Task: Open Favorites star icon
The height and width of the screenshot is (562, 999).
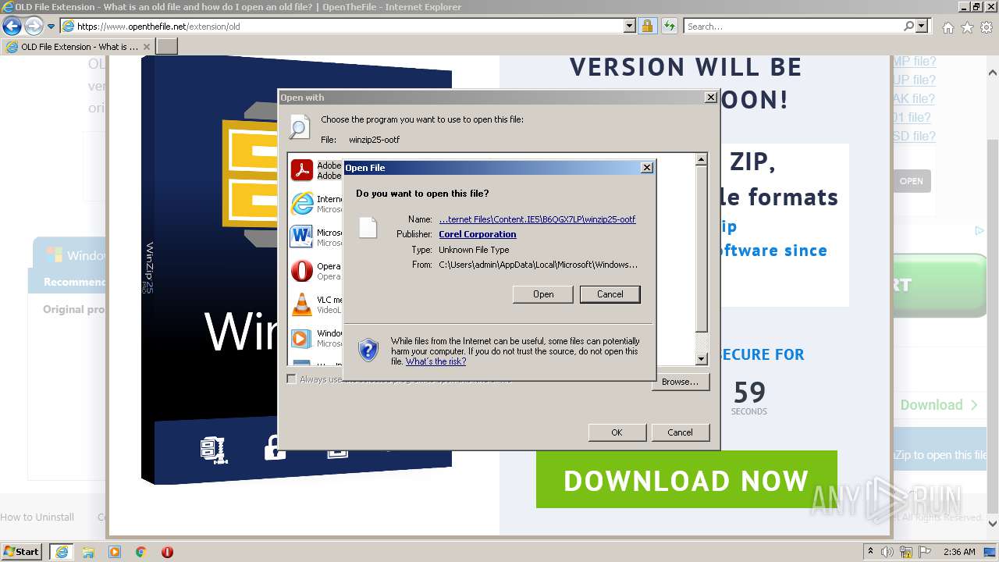Action: (967, 27)
